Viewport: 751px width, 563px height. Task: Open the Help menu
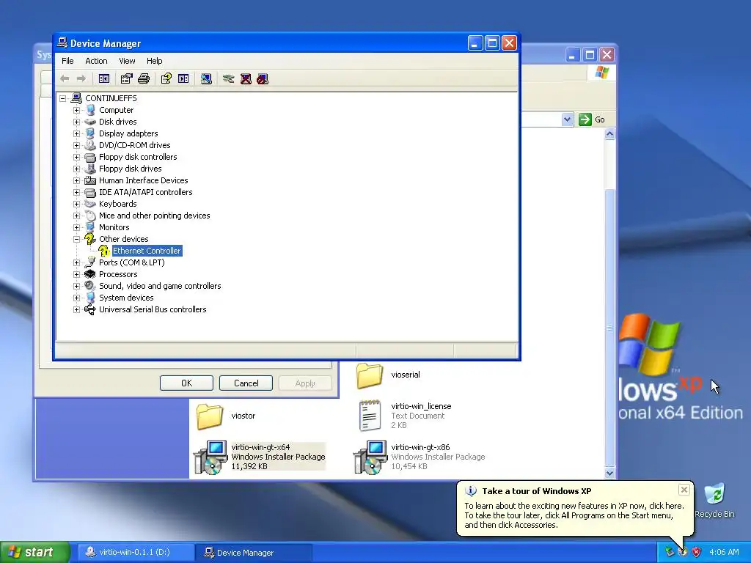[x=154, y=61]
